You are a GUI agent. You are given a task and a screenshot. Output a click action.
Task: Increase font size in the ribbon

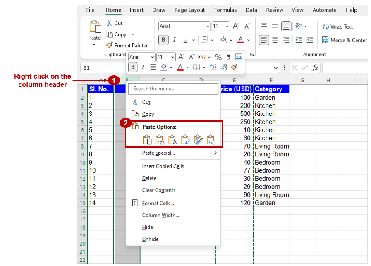pyautogui.click(x=236, y=26)
